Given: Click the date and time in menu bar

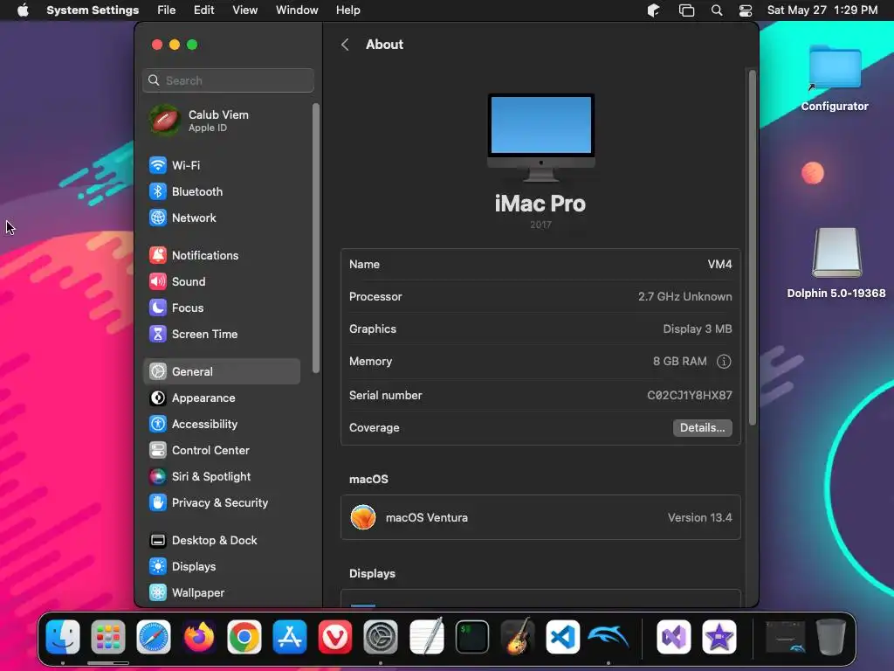Looking at the screenshot, I should (822, 10).
